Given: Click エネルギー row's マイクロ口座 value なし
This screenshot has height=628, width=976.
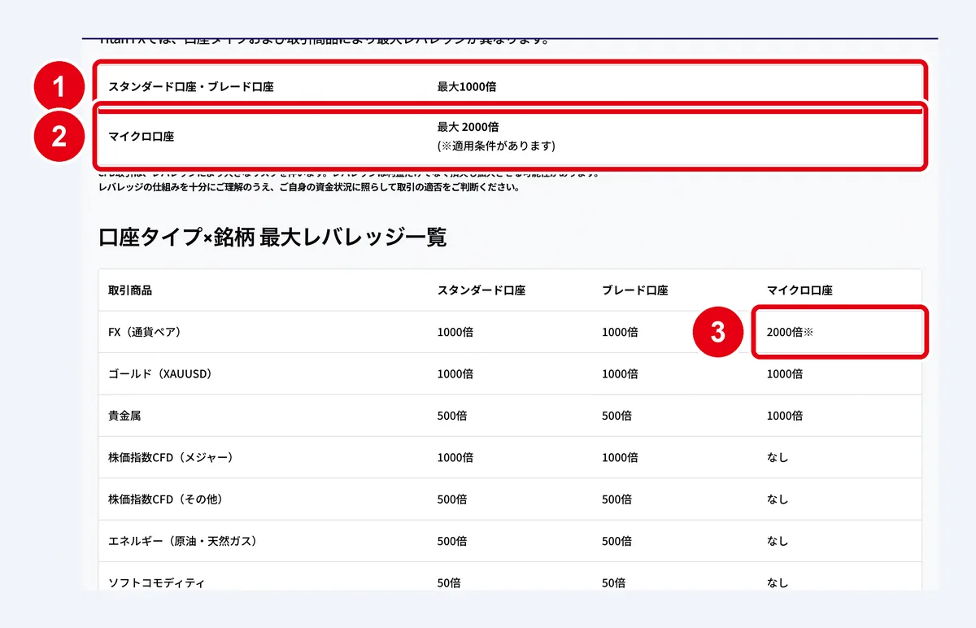Looking at the screenshot, I should [778, 541].
